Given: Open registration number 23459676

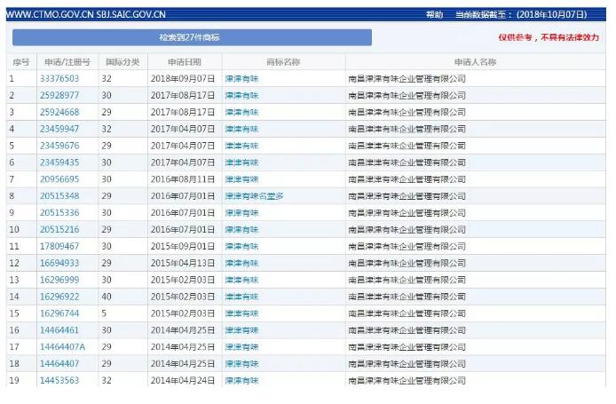Looking at the screenshot, I should pyautogui.click(x=59, y=146).
